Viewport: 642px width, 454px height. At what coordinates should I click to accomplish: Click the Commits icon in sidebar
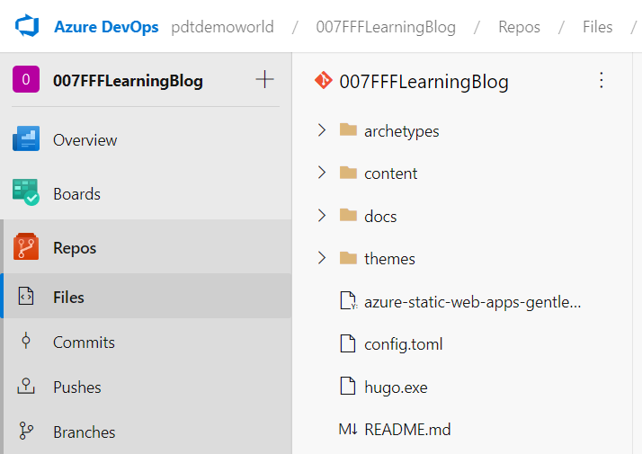26,342
